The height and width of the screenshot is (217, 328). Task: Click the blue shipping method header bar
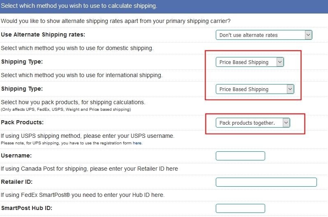coord(164,7)
